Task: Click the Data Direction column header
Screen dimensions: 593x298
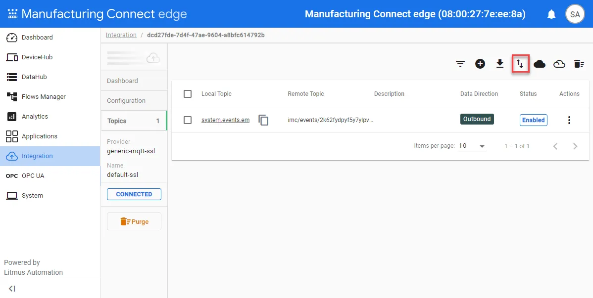Action: pyautogui.click(x=479, y=94)
